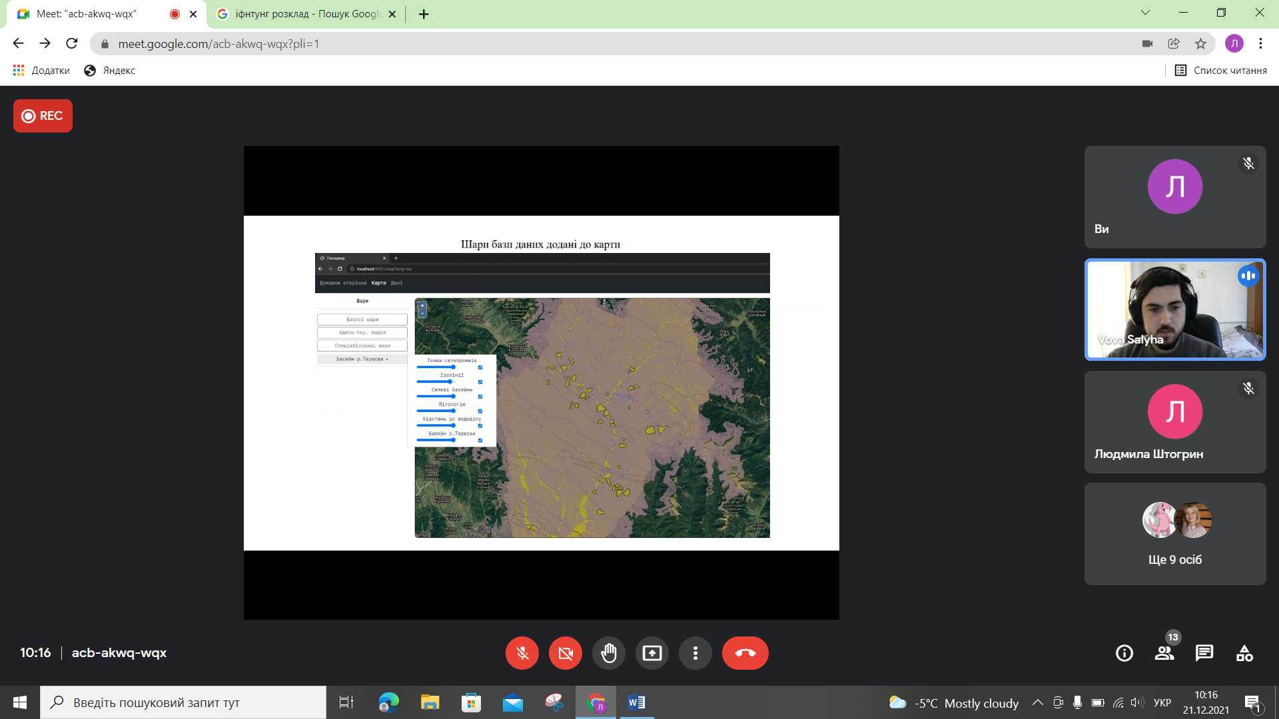Open Word from the taskbar
The image size is (1279, 719).
coord(636,702)
